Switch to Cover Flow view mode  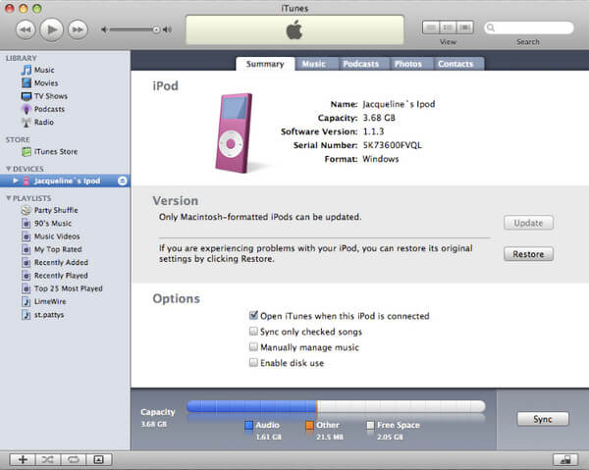click(465, 27)
